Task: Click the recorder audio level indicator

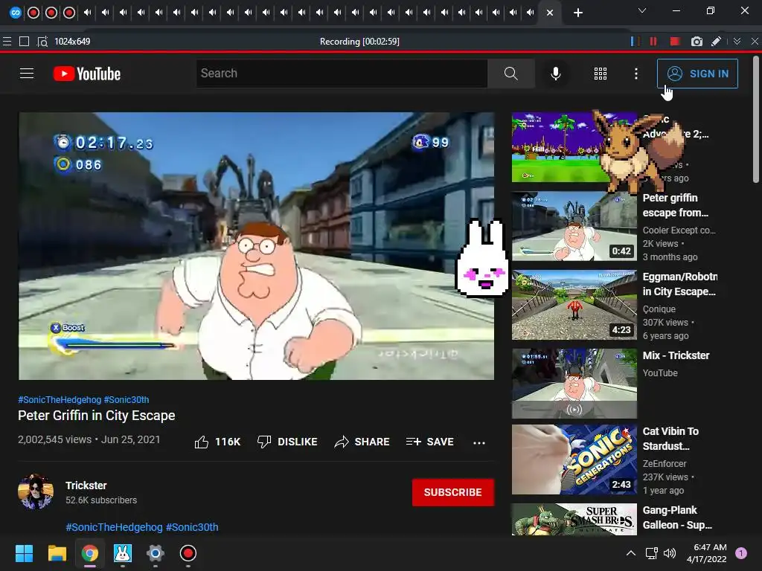Action: pyautogui.click(x=634, y=42)
